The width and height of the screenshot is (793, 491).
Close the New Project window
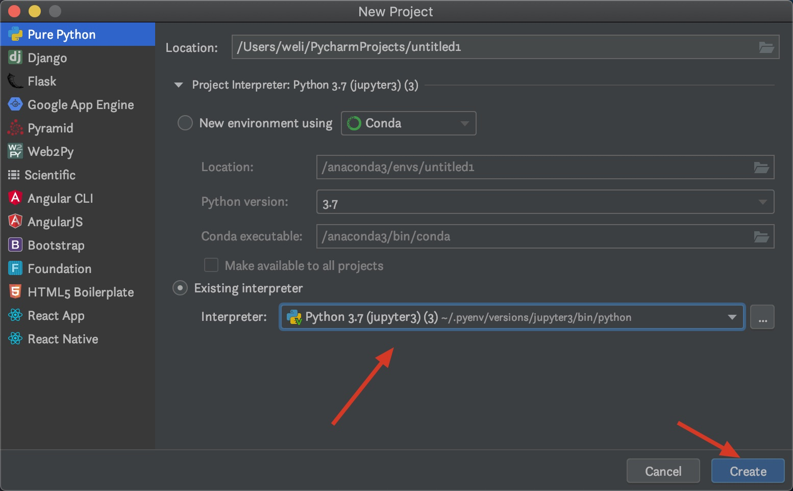coord(14,11)
